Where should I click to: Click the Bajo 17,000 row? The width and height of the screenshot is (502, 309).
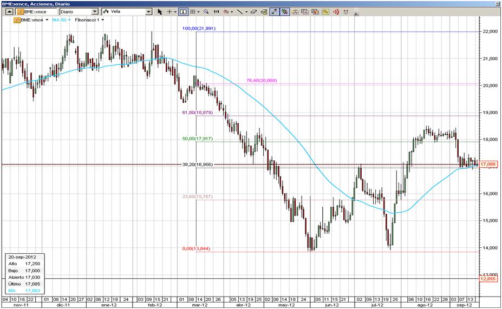24,271
